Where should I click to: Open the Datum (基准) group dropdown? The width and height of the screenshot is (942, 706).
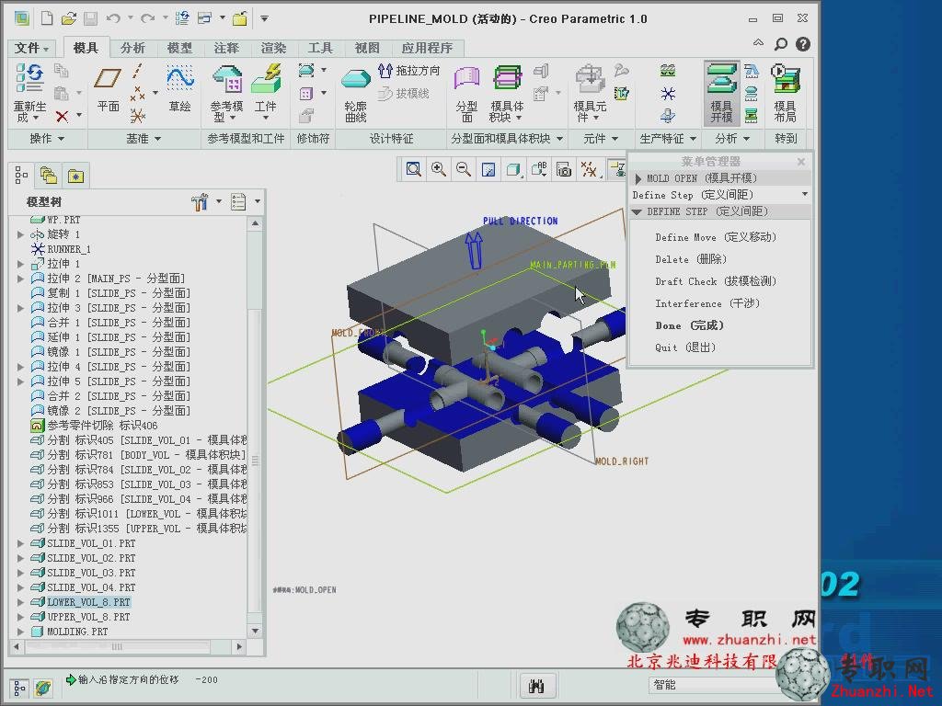[144, 139]
